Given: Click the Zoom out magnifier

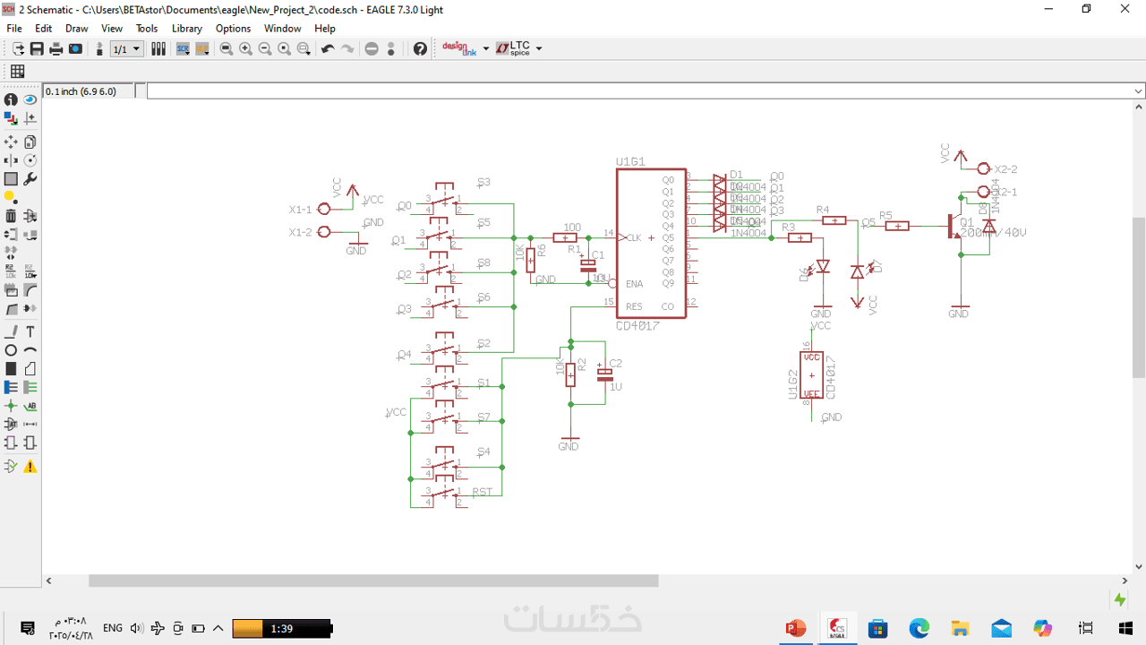Looking at the screenshot, I should tap(265, 48).
